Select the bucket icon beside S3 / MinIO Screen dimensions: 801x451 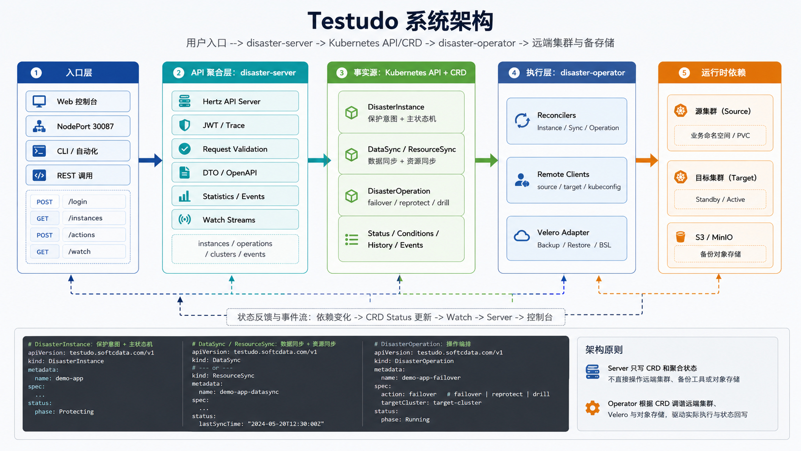pyautogui.click(x=680, y=237)
